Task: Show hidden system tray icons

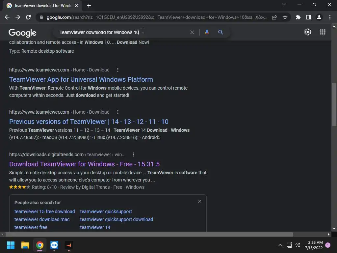Action: pos(280,245)
